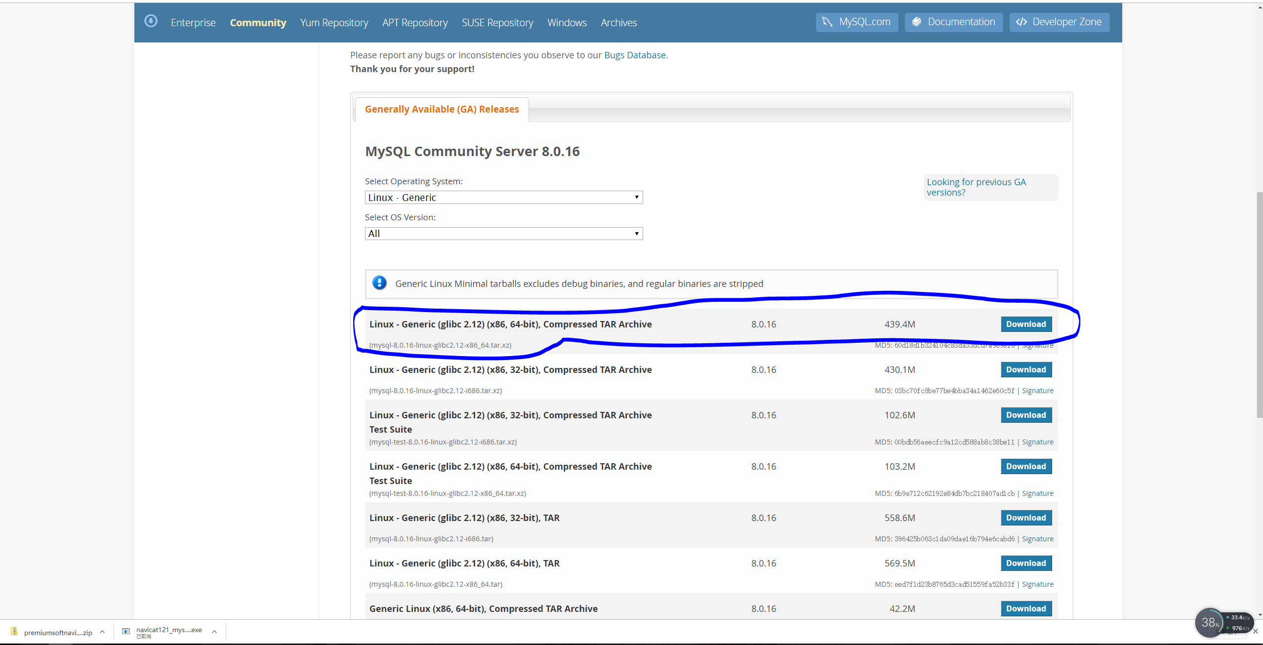Click the book icon on the Documentation button
The width and height of the screenshot is (1263, 645).
pos(916,22)
